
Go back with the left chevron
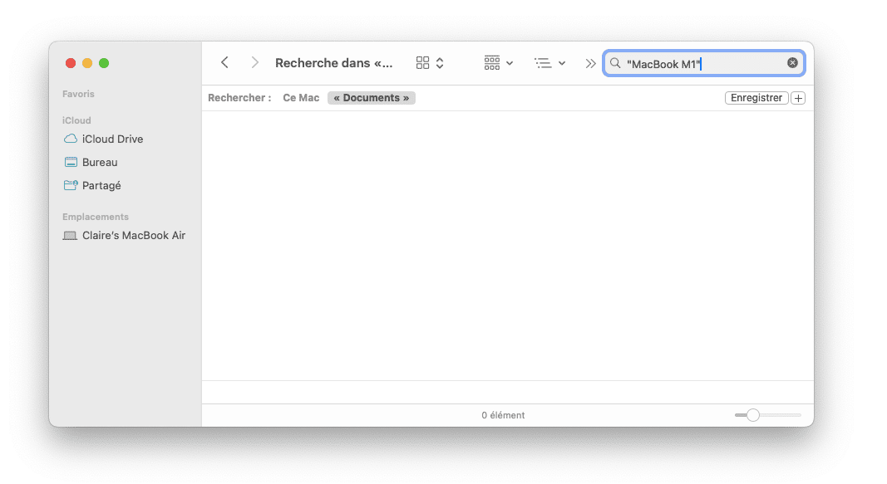click(224, 63)
